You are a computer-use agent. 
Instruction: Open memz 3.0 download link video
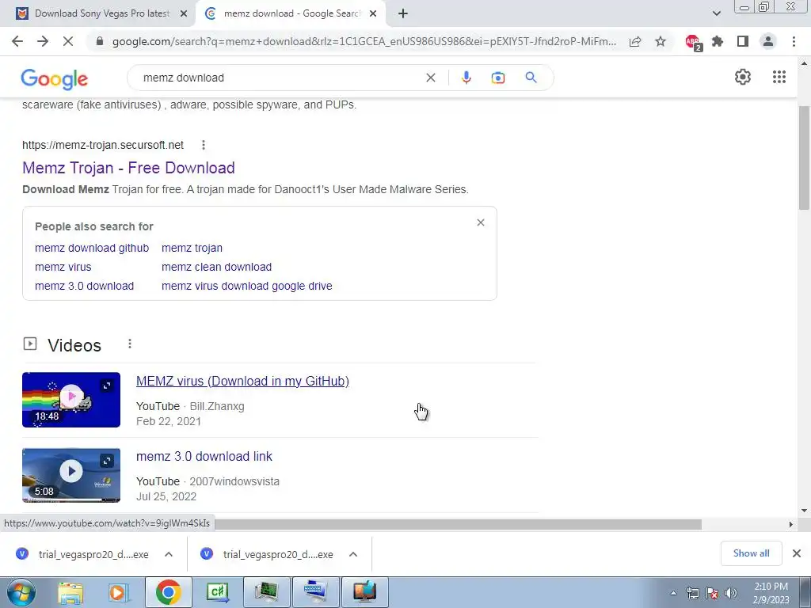click(x=204, y=457)
